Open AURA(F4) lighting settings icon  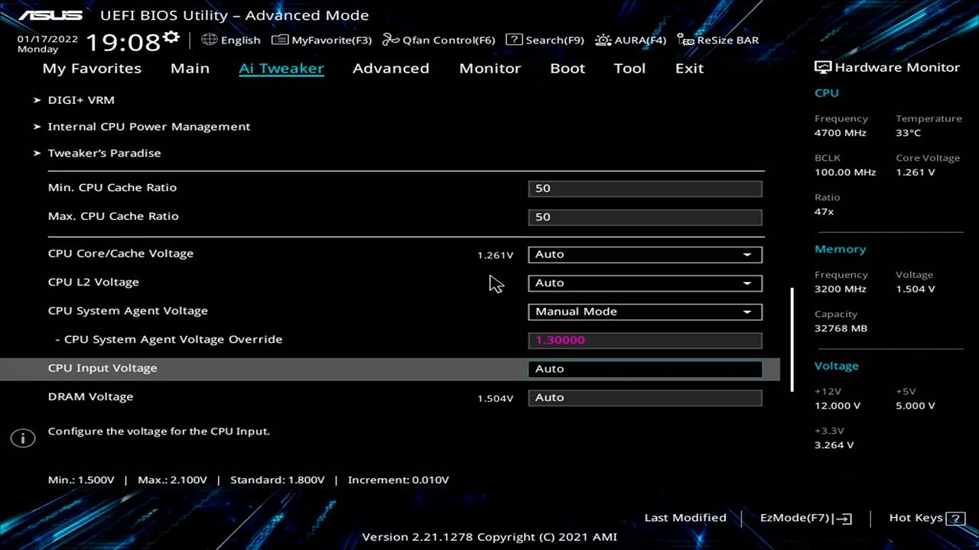point(603,40)
